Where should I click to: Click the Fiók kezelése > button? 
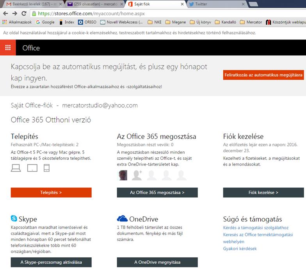click(x=263, y=192)
